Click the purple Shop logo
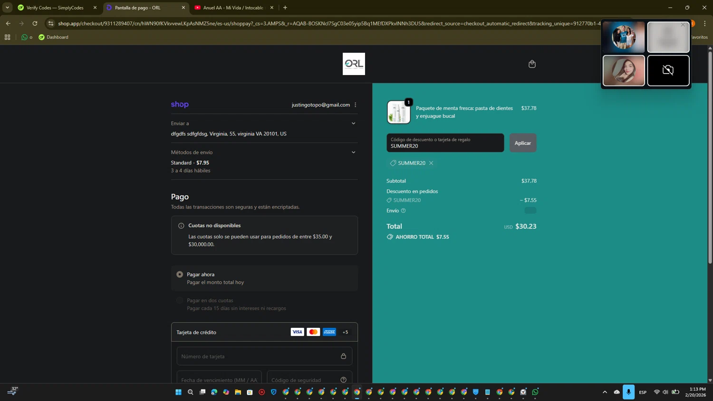The height and width of the screenshot is (401, 713). coord(180,105)
